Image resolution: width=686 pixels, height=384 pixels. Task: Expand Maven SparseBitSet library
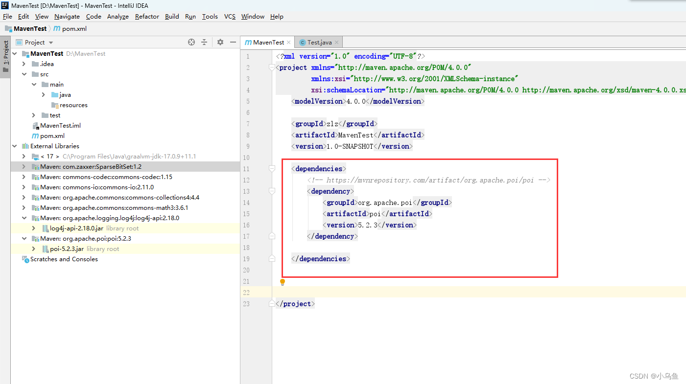point(24,167)
